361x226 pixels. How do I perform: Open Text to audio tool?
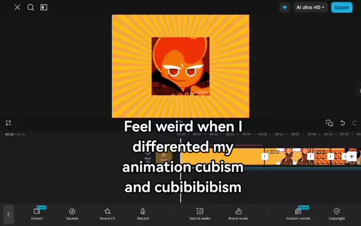200,214
